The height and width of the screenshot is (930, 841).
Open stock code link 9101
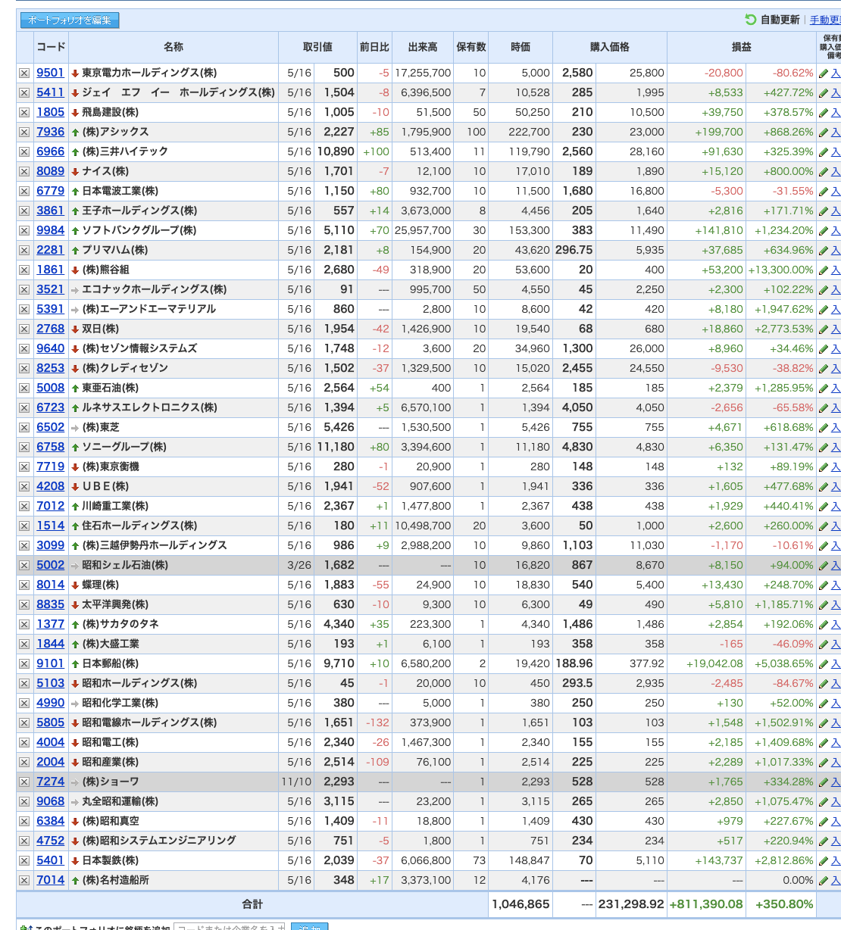(x=51, y=663)
